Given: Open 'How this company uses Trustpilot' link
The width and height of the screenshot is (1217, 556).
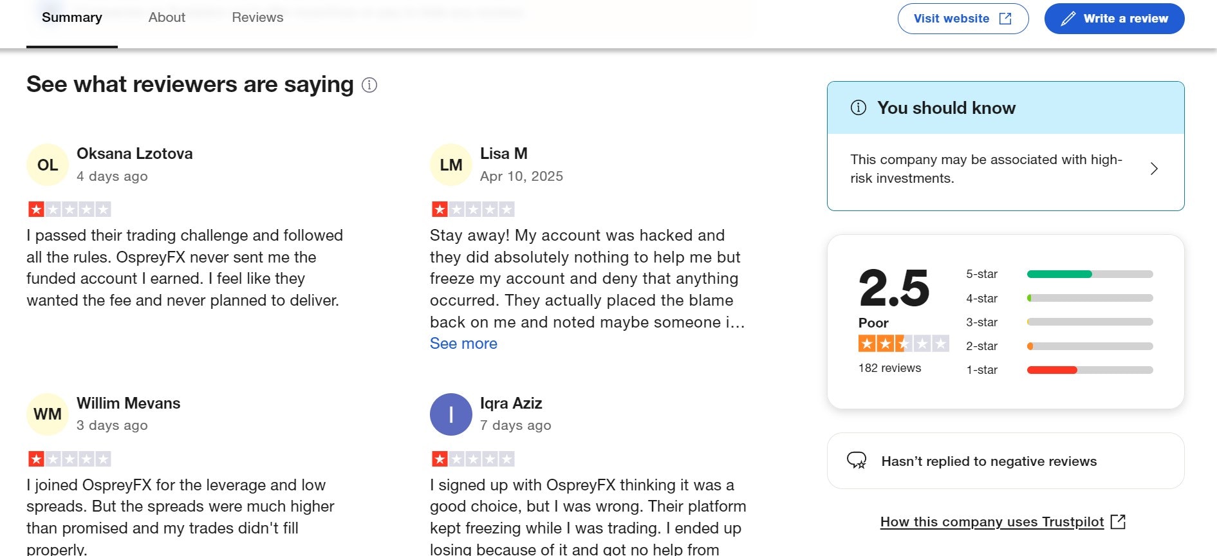Looking at the screenshot, I should [992, 521].
